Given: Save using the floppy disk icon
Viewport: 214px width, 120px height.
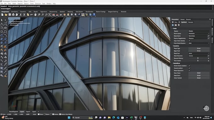Looking at the screenshot, I should pyautogui.click(x=10, y=15).
